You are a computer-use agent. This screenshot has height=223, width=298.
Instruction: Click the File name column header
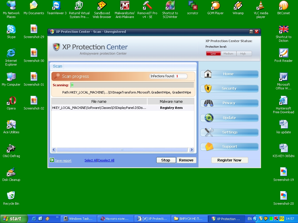[x=99, y=101]
